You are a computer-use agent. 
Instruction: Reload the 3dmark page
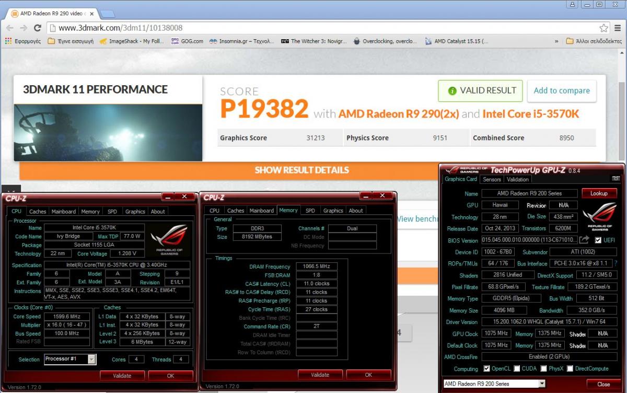37,28
